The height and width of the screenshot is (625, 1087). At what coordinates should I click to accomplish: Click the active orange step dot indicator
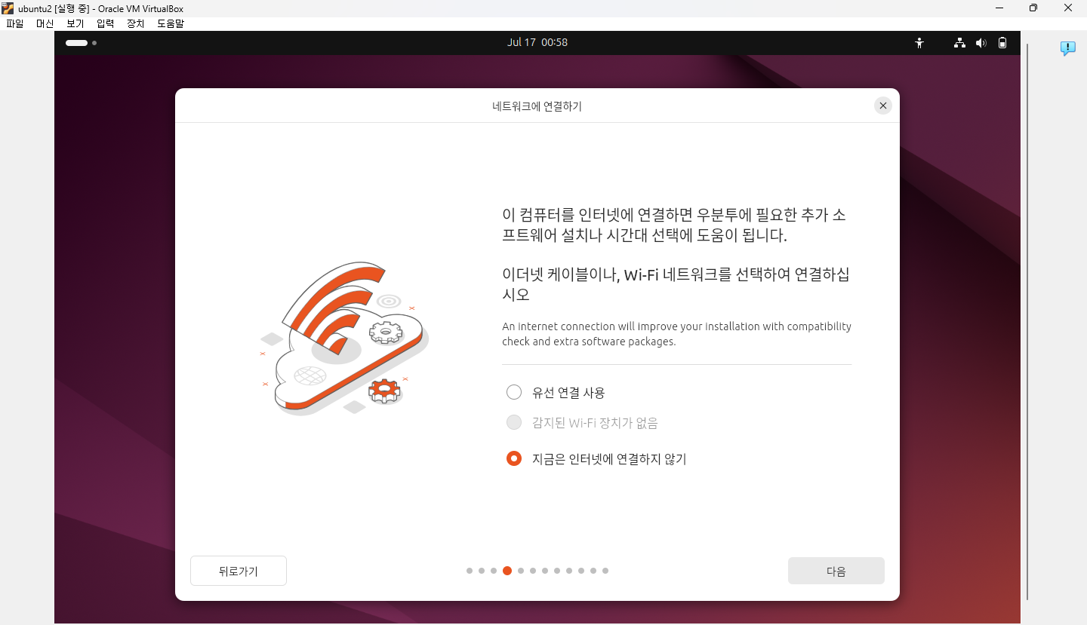pyautogui.click(x=507, y=571)
